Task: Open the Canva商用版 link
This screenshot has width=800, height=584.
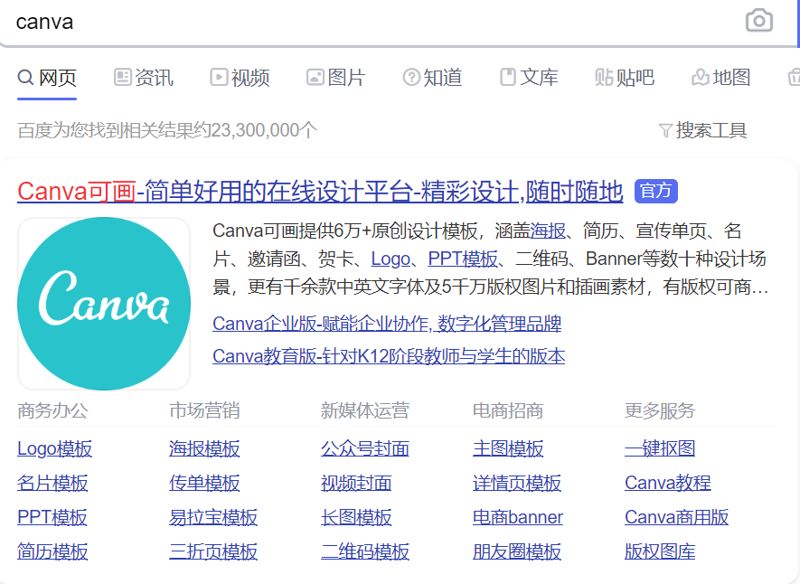Action: coord(676,517)
